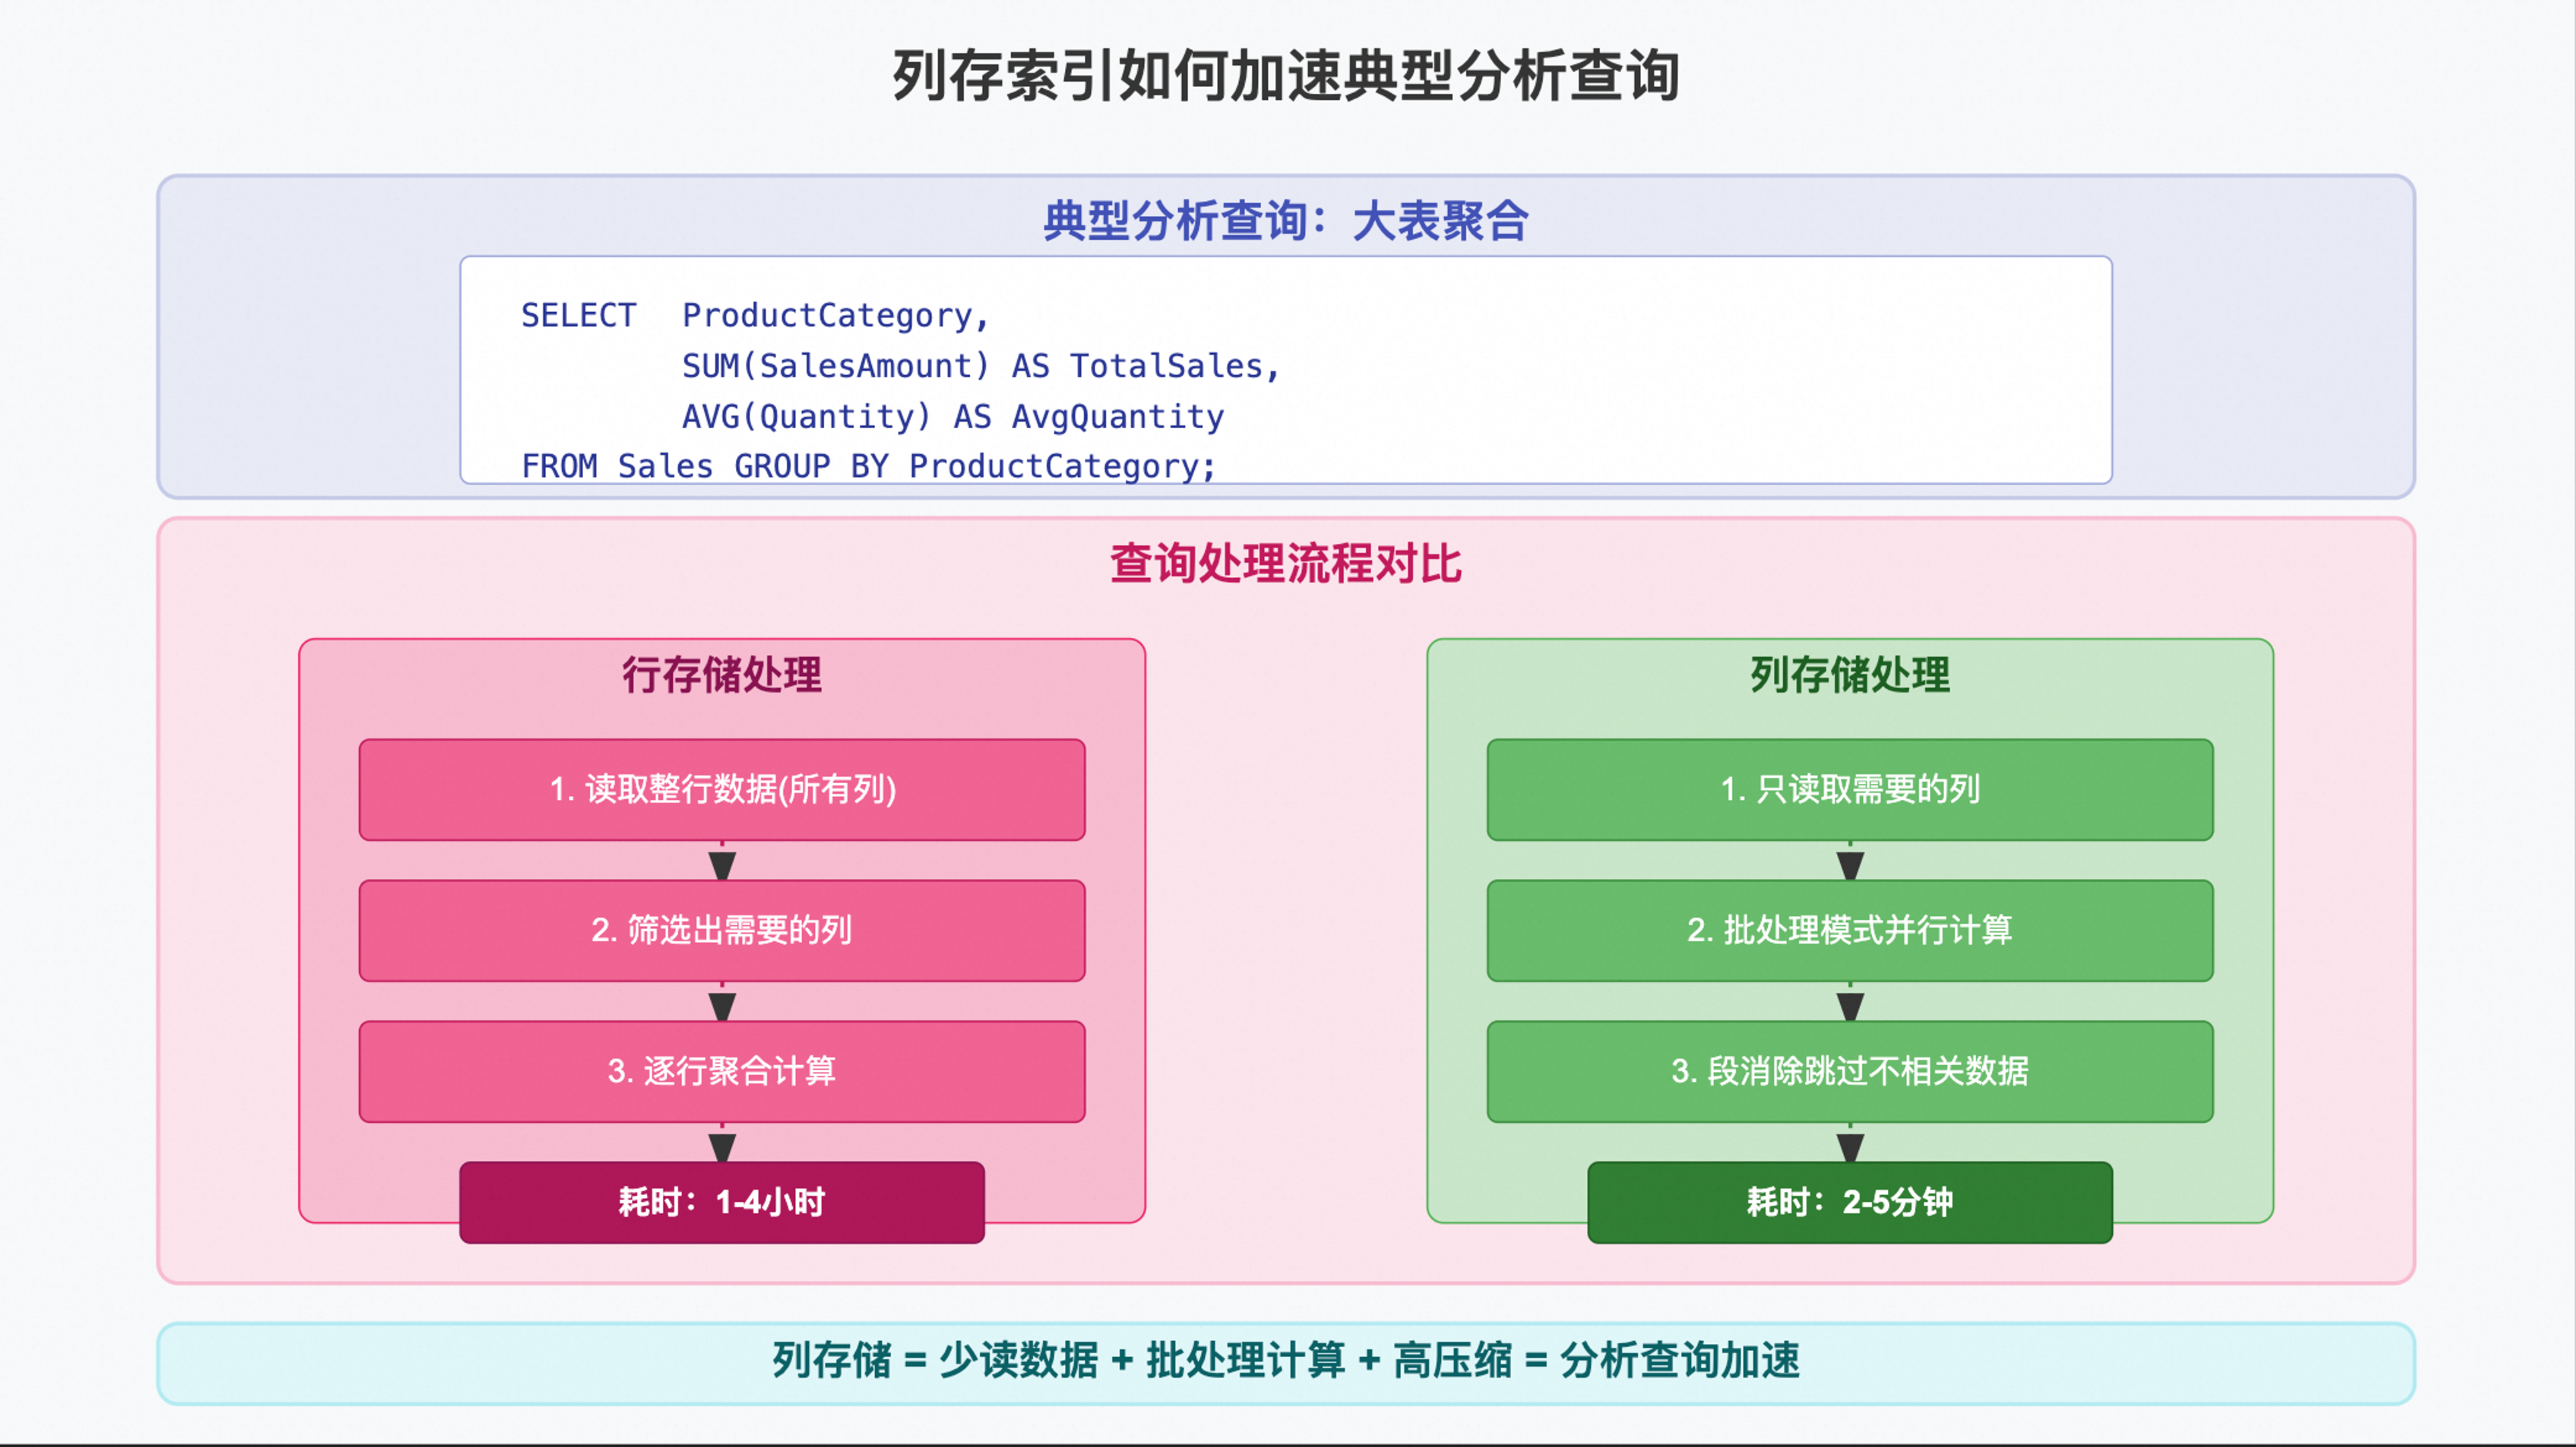This screenshot has height=1447, width=2576.
Task: Click the 行存储处理 panel title
Action: pyautogui.click(x=722, y=675)
